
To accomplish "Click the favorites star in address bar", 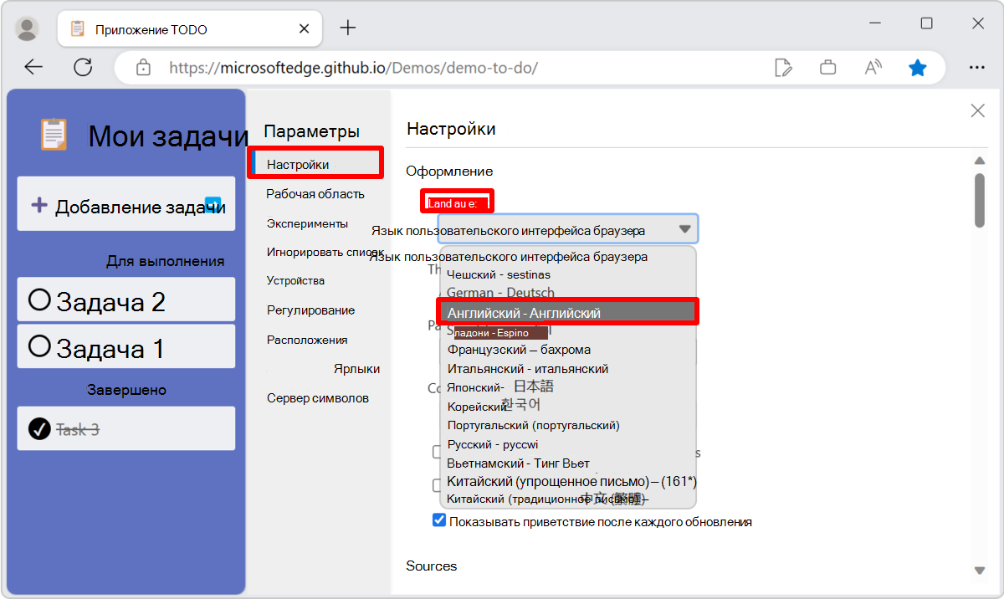I will click(x=918, y=67).
